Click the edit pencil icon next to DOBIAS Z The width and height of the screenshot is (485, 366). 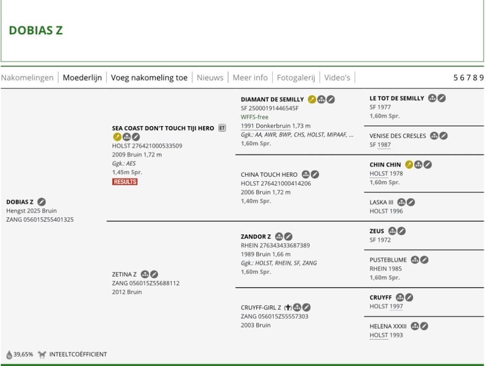point(41,202)
